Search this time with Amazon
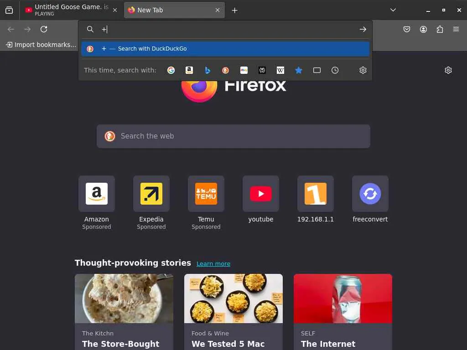This screenshot has height=350, width=467. point(189,70)
